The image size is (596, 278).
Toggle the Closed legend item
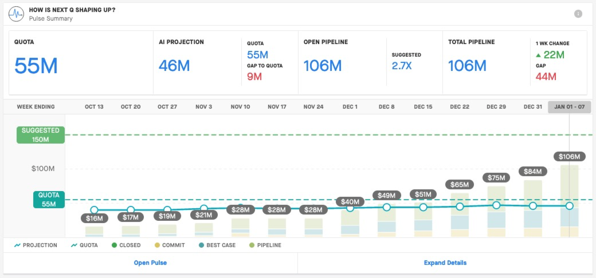126,245
